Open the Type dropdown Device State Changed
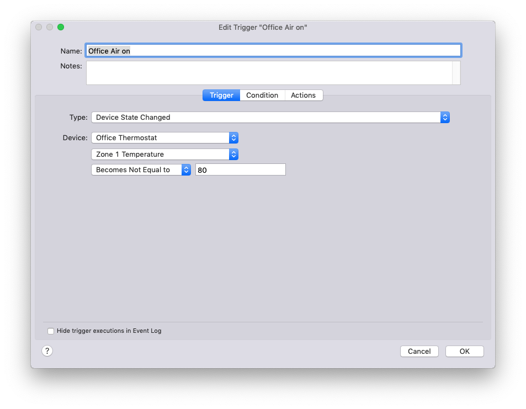This screenshot has height=409, width=526. point(270,118)
